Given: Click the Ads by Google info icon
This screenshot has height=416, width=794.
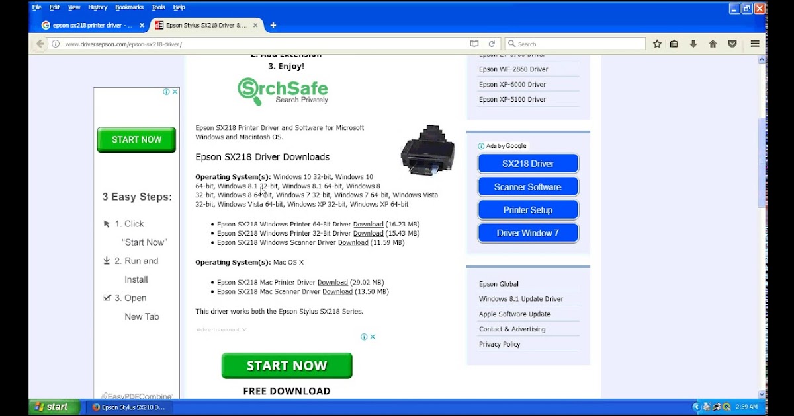Looking at the screenshot, I should 481,146.
